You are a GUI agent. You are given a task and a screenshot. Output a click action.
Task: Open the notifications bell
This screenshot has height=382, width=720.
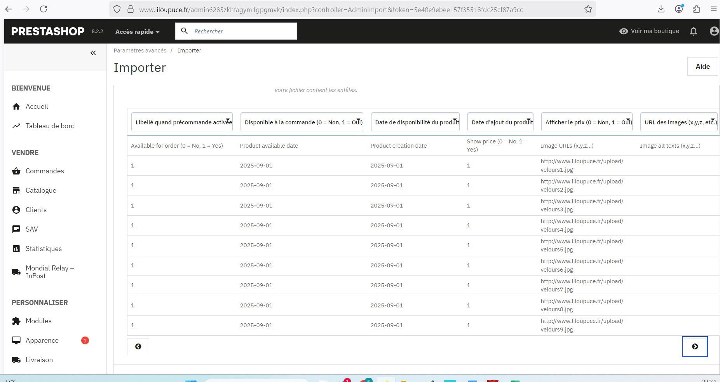(693, 31)
